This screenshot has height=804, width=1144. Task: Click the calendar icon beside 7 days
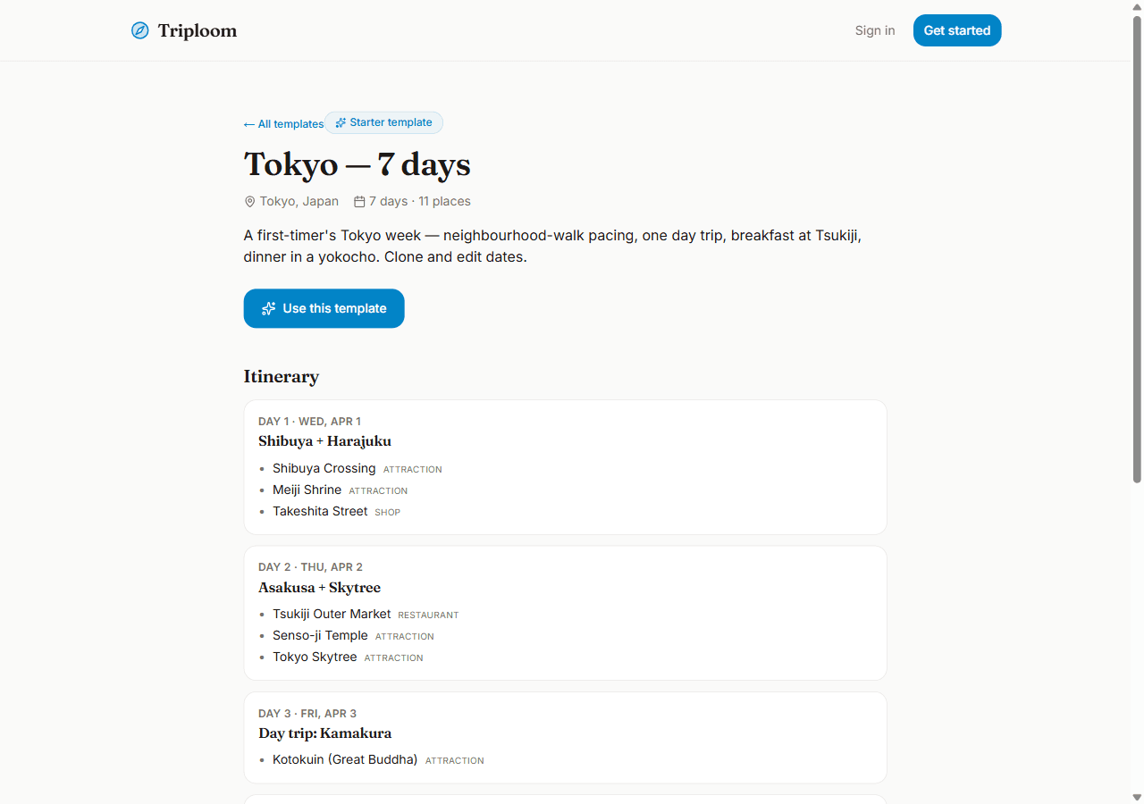359,202
